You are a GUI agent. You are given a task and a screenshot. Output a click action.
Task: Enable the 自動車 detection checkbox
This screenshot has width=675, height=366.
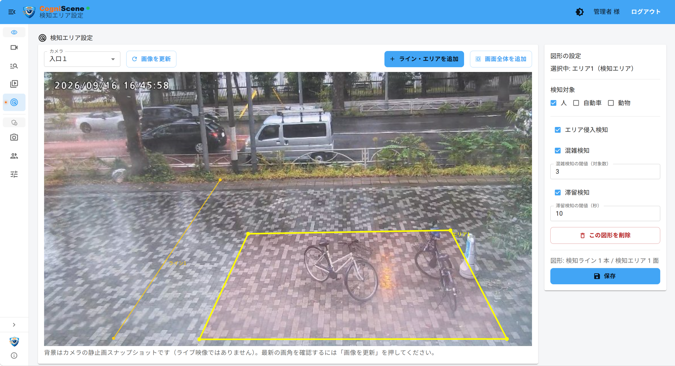[x=576, y=103]
